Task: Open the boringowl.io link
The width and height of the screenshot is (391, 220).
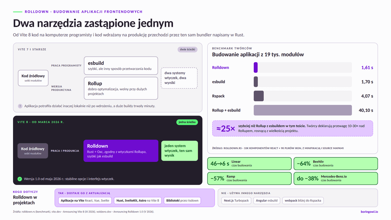Action: 369,212
